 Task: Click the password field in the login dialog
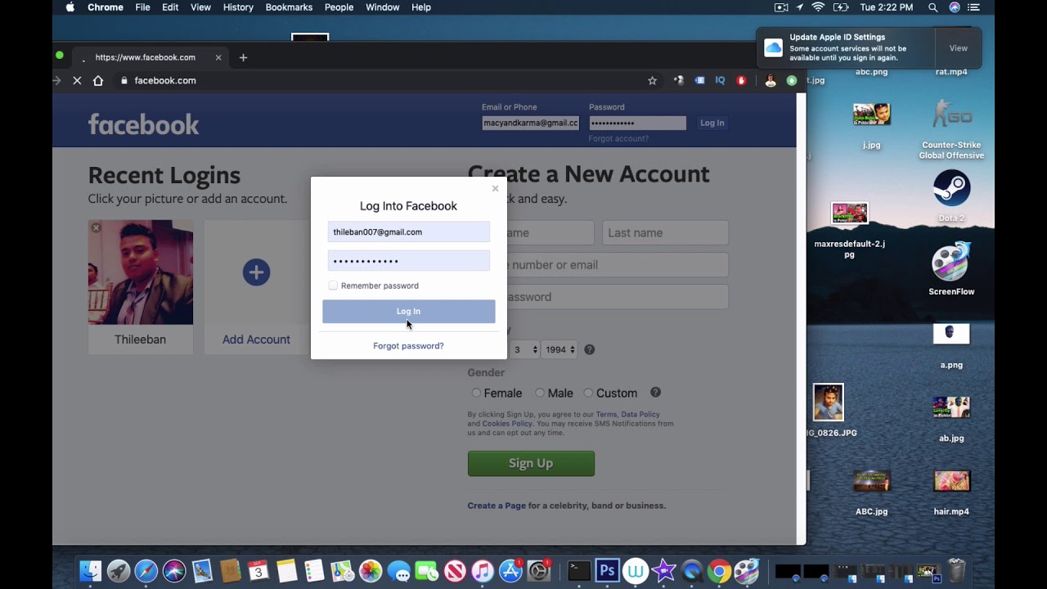[x=408, y=260]
